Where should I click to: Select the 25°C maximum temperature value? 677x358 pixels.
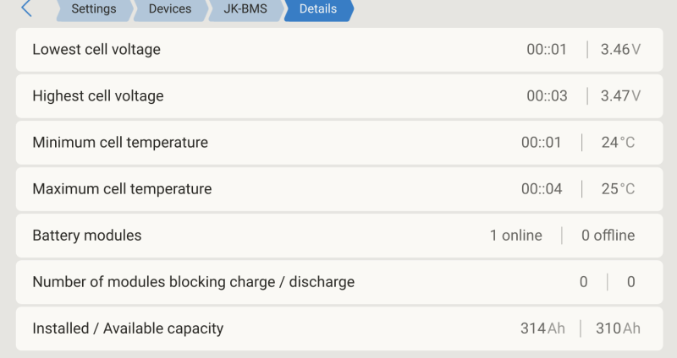(x=618, y=189)
